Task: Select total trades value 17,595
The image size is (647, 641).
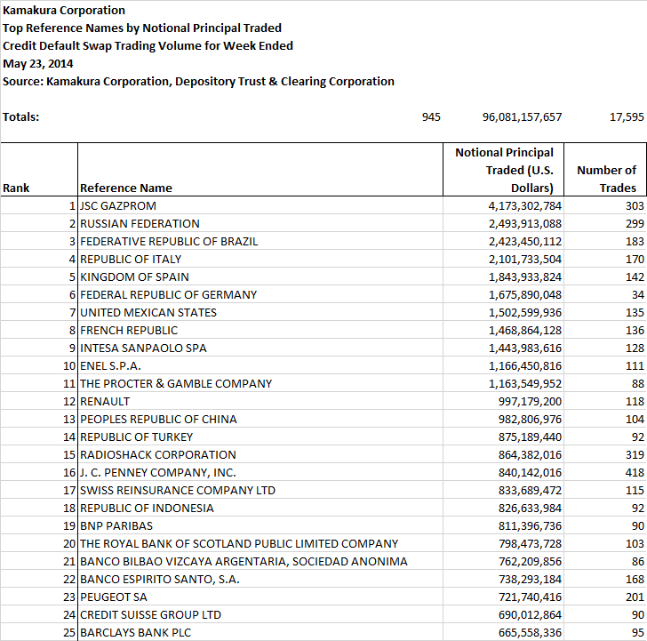Action: coord(627,116)
